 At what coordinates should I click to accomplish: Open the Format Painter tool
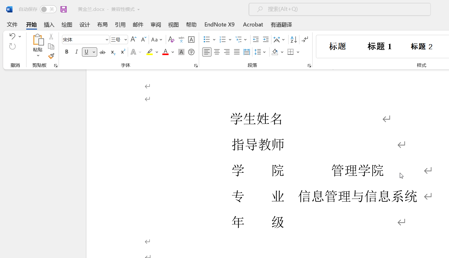[x=51, y=56]
